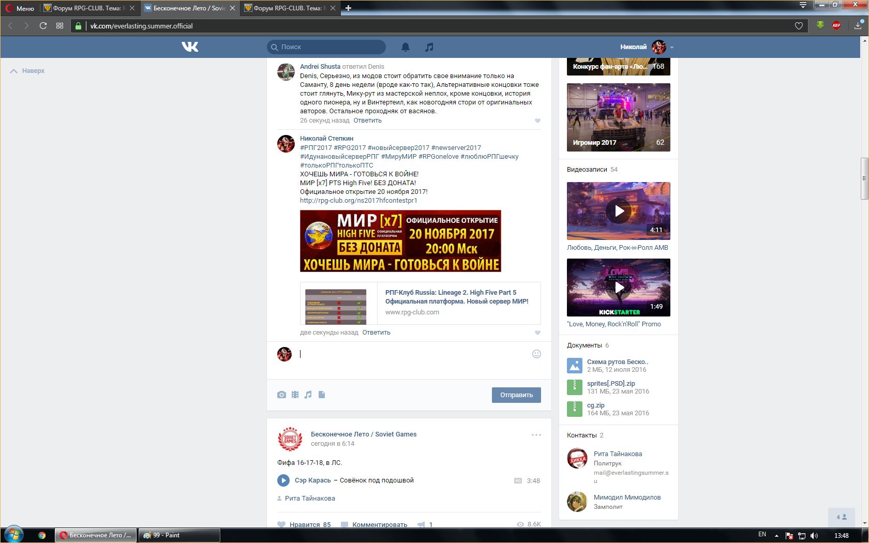Click the #РПГ2017 hashtag
869x543 pixels.
[316, 148]
